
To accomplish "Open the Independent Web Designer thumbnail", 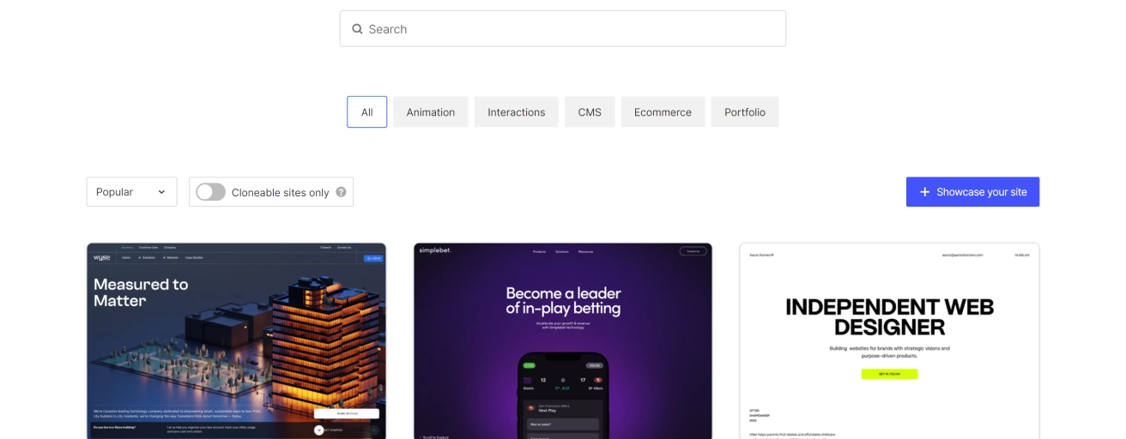I will 889,341.
